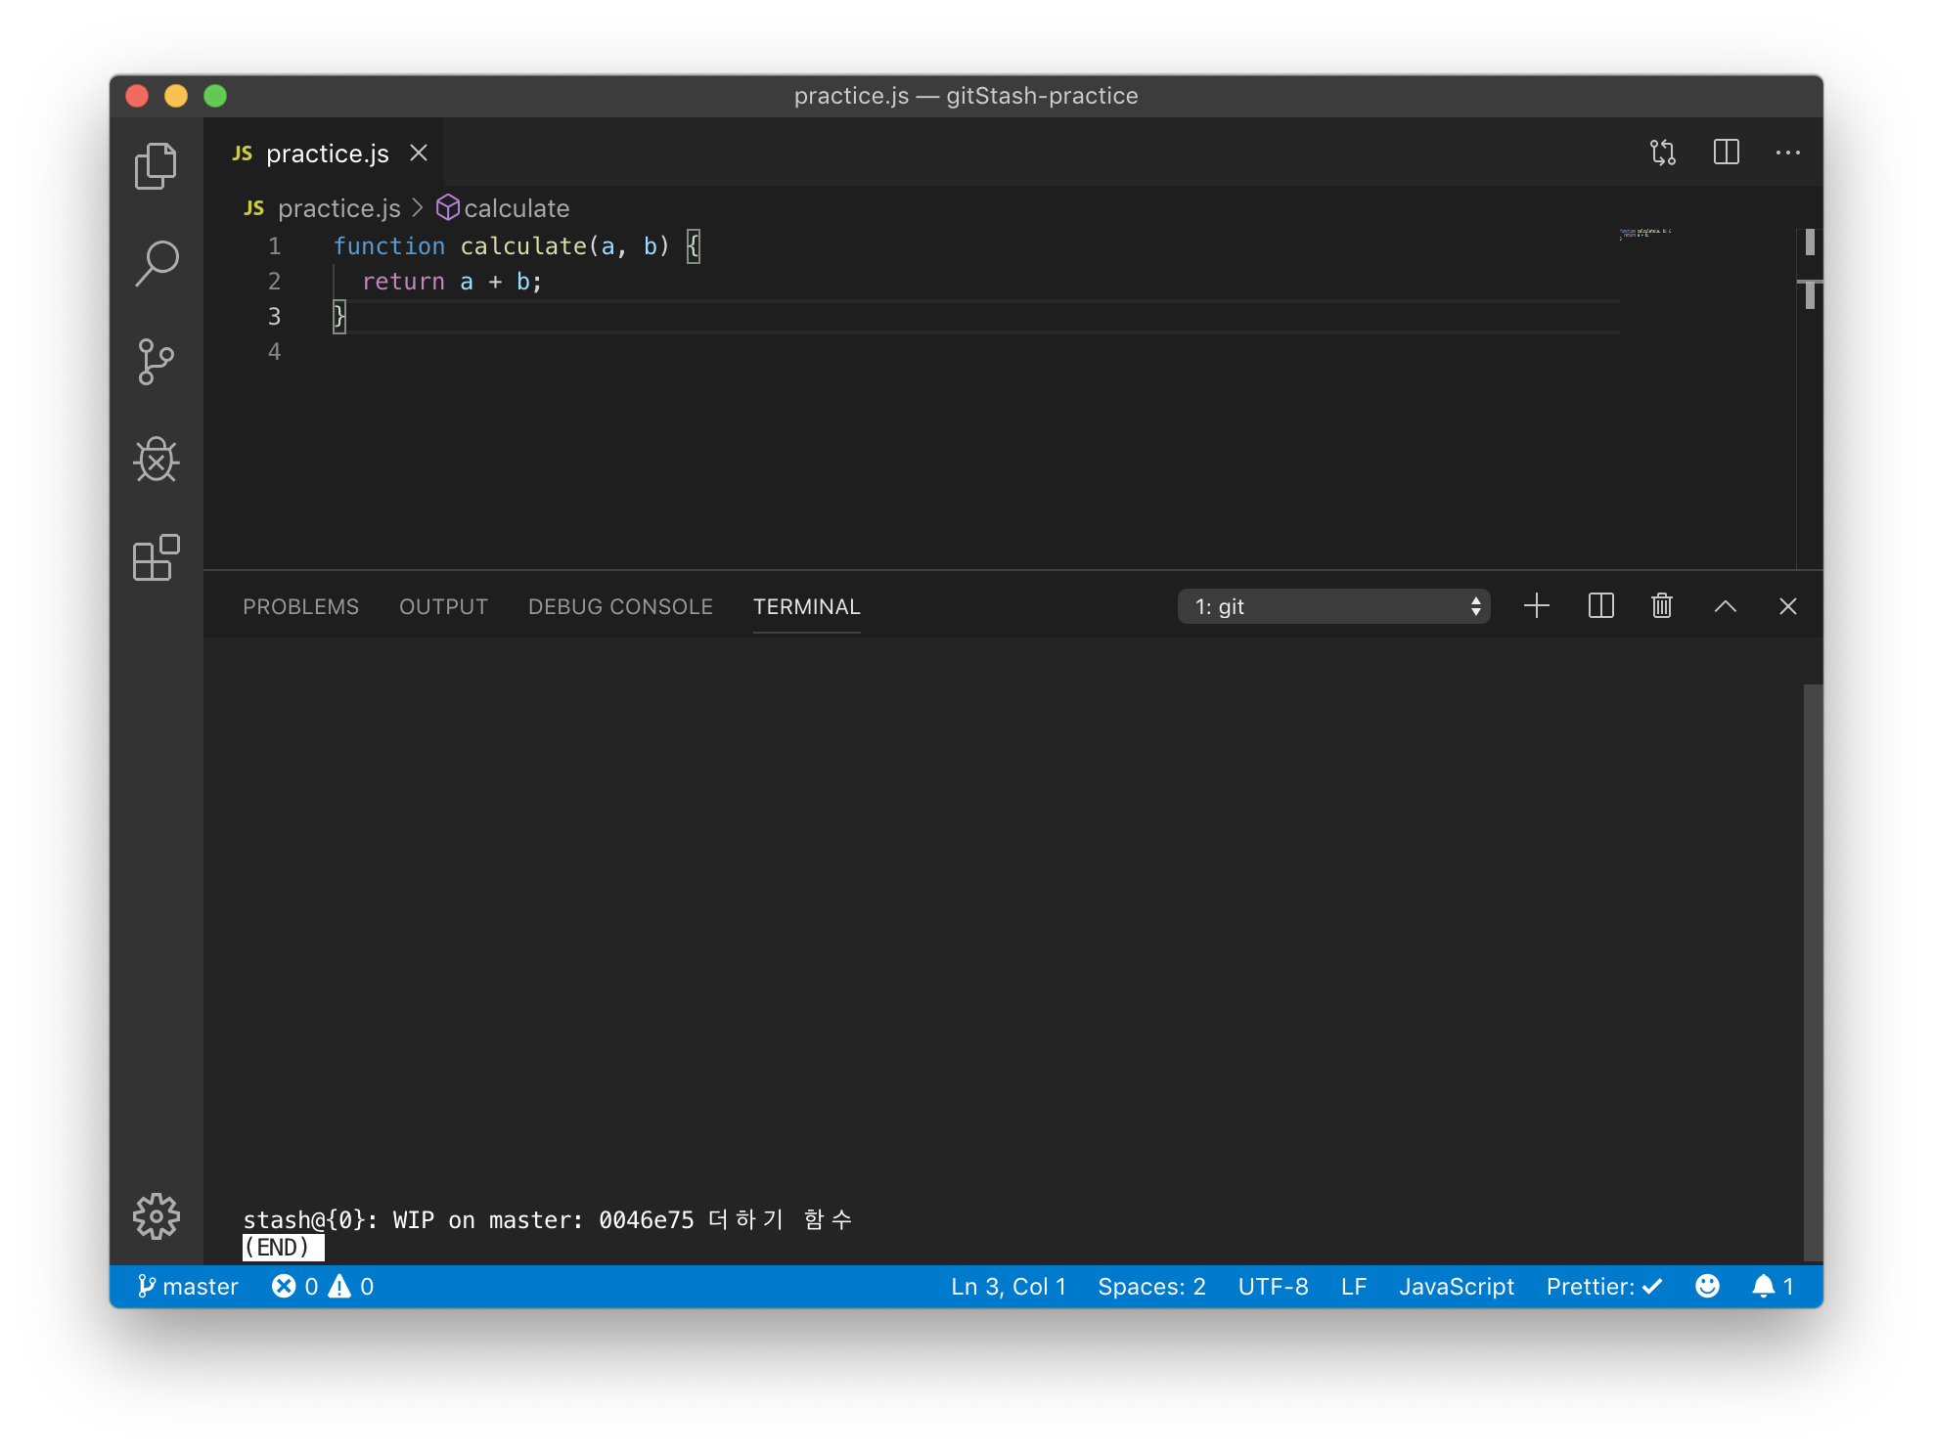Open the Search view icon

[x=156, y=264]
